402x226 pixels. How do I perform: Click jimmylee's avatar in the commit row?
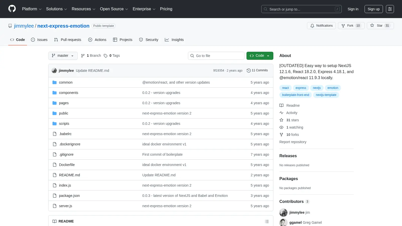coord(54,71)
